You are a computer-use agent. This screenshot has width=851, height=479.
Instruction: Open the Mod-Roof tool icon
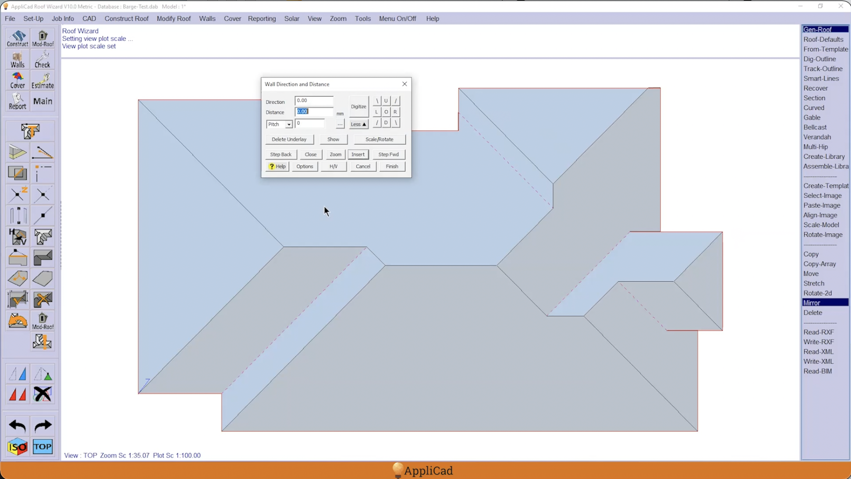point(42,38)
